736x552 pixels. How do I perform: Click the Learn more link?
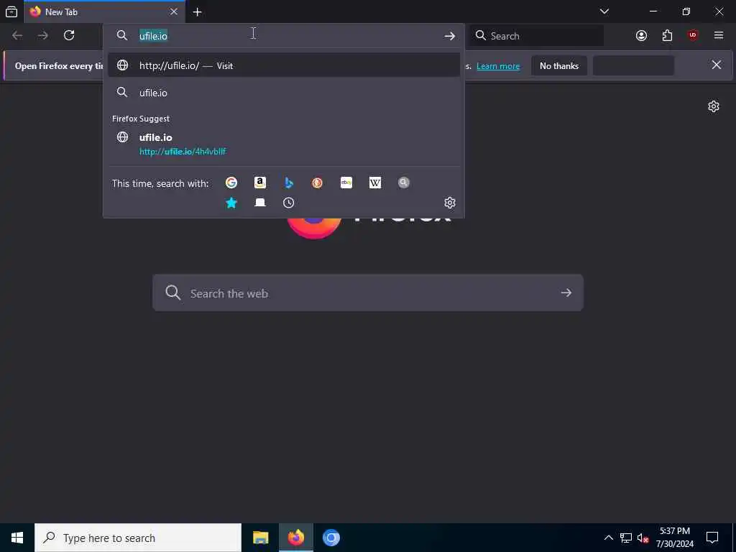[x=498, y=66]
